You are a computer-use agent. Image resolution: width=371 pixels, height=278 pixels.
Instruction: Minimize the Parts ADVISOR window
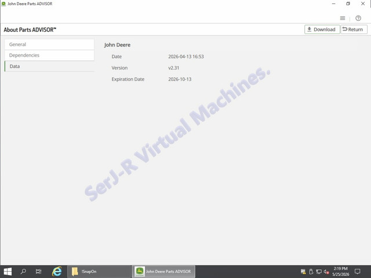[334, 3]
